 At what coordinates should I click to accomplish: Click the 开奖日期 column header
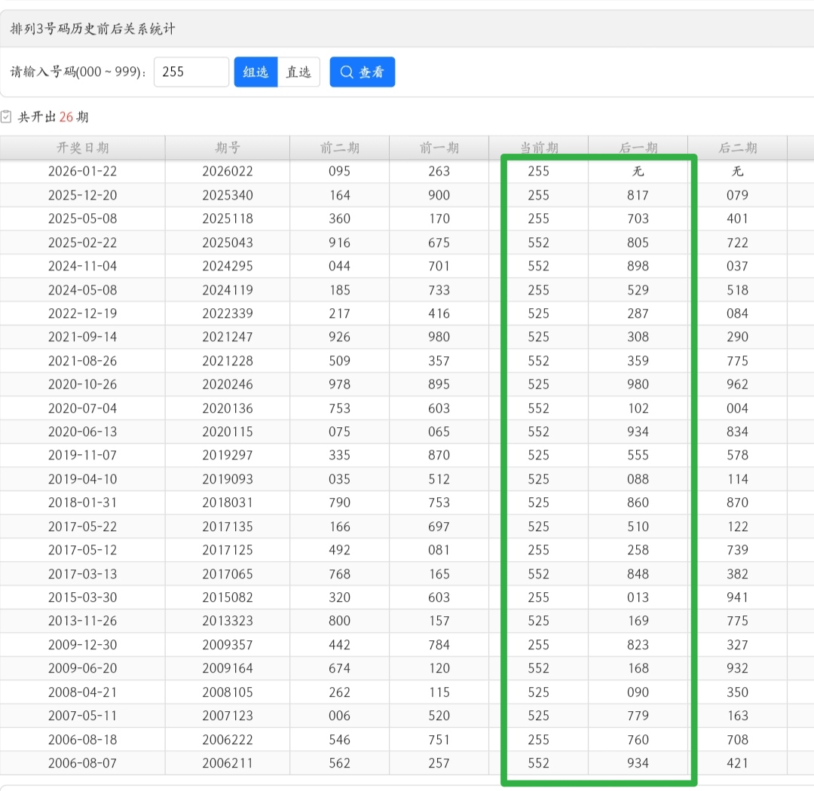pyautogui.click(x=82, y=148)
